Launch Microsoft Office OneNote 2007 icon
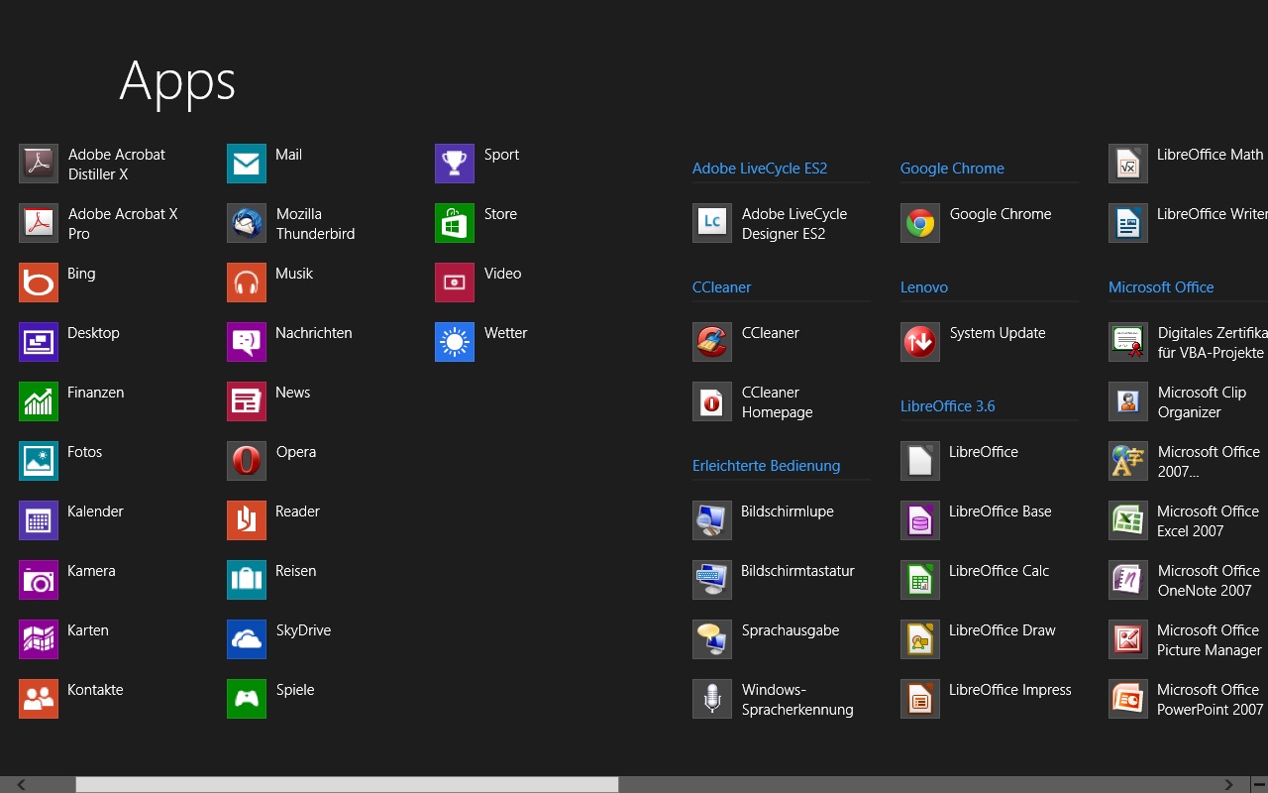The height and width of the screenshot is (793, 1268). (1128, 580)
